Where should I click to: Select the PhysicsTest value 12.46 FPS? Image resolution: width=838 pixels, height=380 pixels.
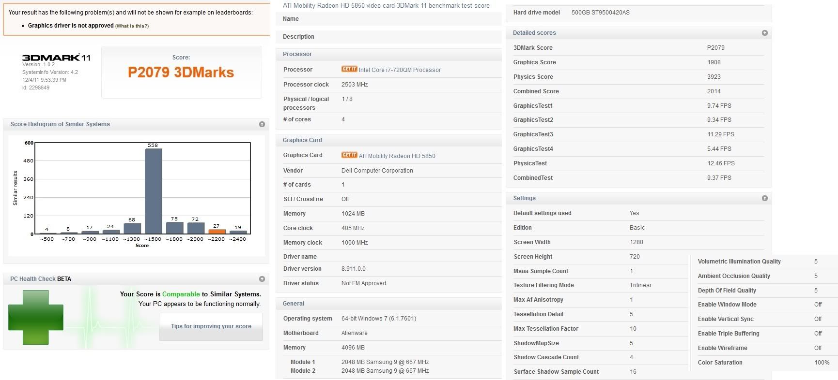click(721, 163)
